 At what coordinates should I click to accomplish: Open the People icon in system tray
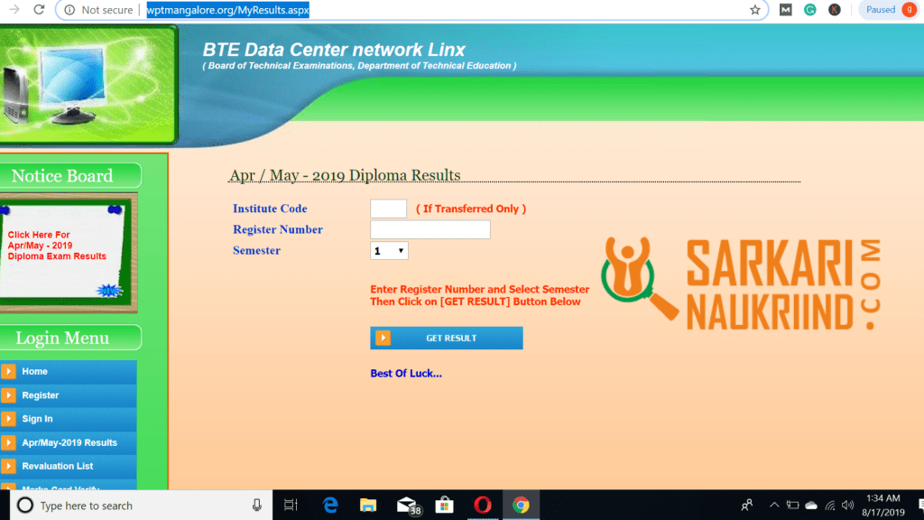[x=747, y=506]
